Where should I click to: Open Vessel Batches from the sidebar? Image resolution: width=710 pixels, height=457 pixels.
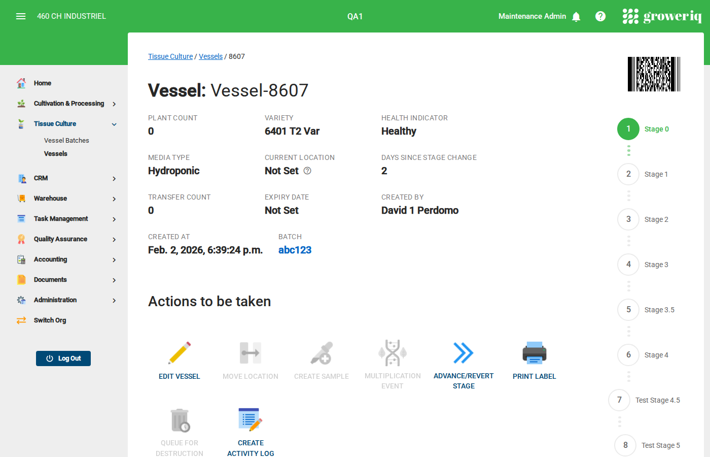[x=67, y=140]
